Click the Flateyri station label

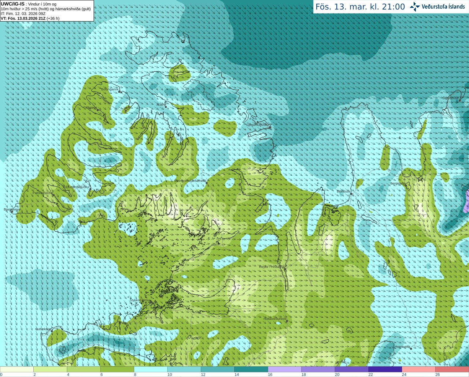91,108
